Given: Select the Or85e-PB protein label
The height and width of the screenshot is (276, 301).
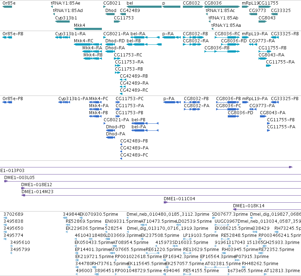Looking at the screenshot, I should pos(13,98).
